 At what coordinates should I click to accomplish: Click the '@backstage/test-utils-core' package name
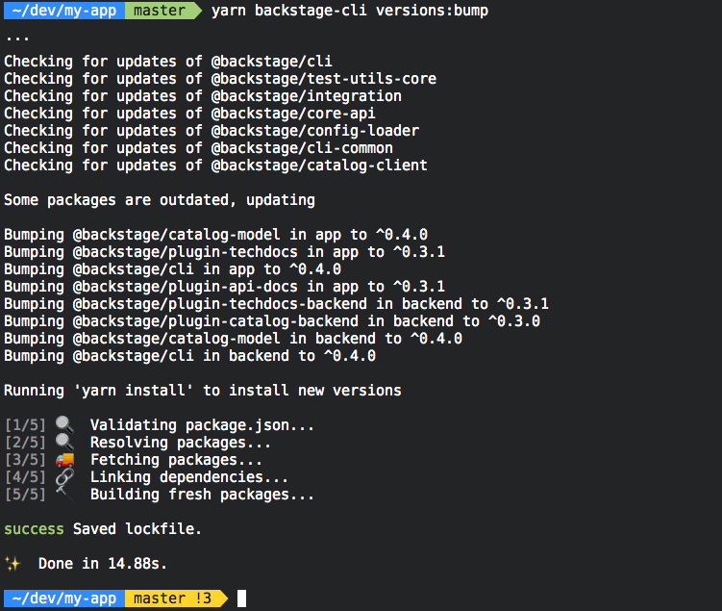pyautogui.click(x=323, y=79)
